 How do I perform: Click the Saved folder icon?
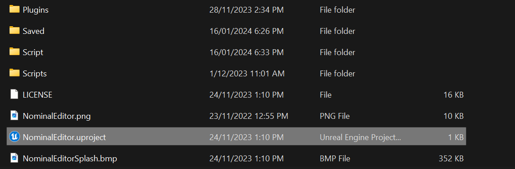(x=15, y=30)
